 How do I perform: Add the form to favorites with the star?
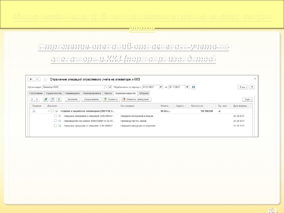(45, 79)
